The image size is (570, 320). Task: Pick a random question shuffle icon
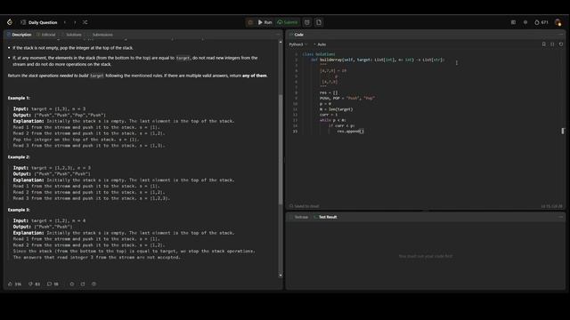(x=85, y=22)
